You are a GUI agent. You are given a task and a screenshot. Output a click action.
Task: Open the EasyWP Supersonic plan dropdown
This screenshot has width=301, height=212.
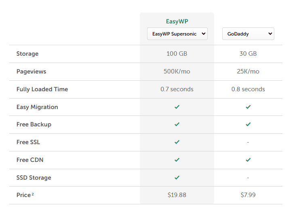177,34
